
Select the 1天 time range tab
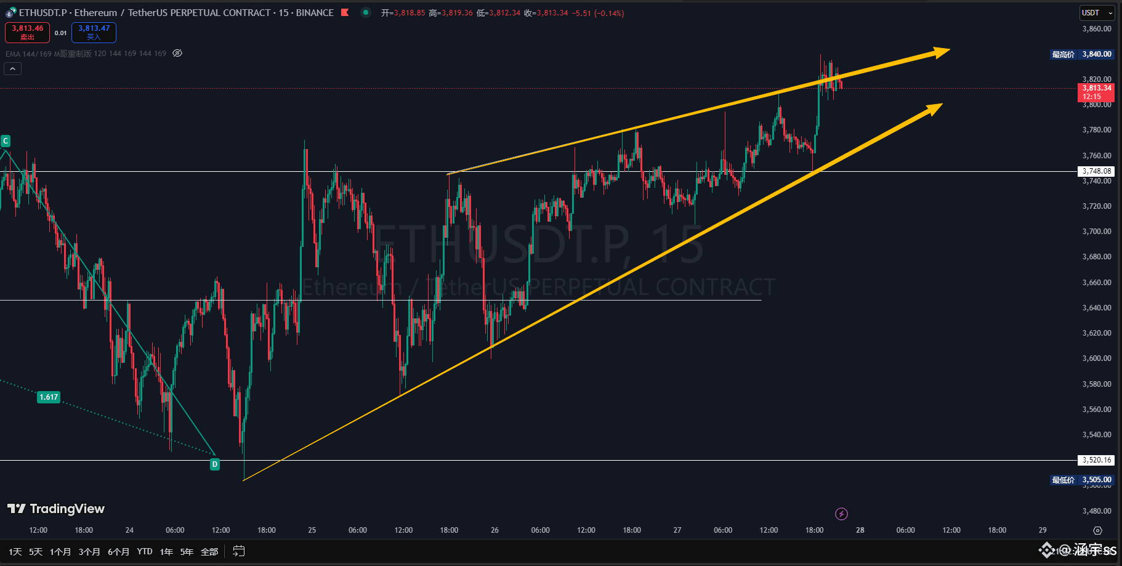pyautogui.click(x=14, y=551)
